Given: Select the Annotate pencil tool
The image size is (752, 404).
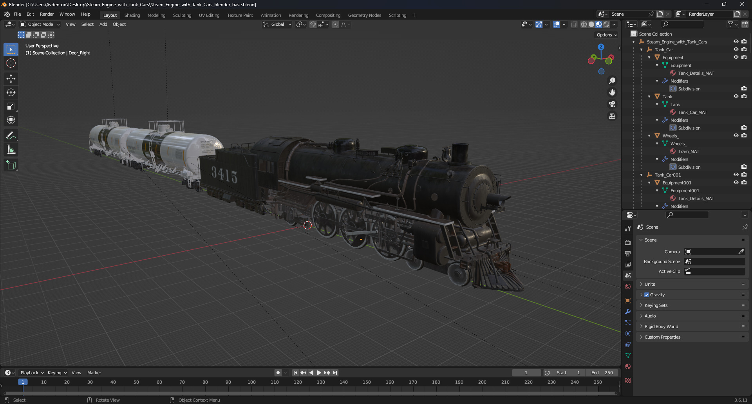Looking at the screenshot, I should click(x=11, y=136).
